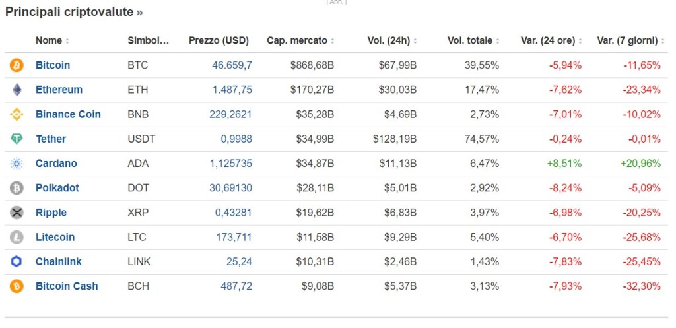
Task: Click the Ripple X logo icon
Action: [x=17, y=213]
